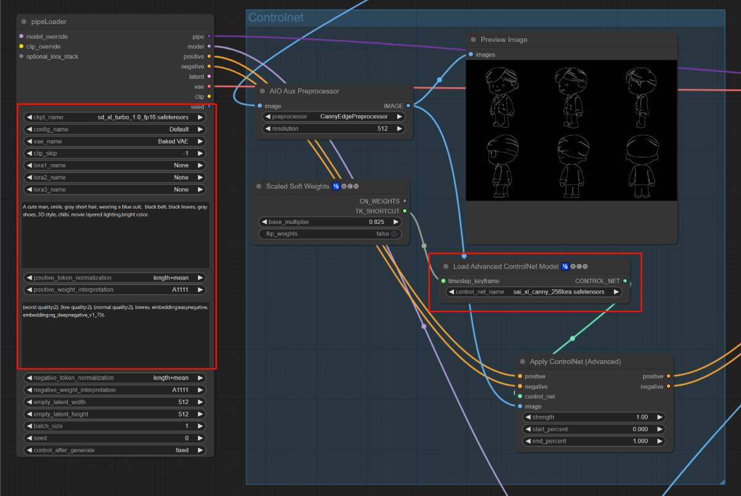Collapse the Preview Image node via title dot
The height and width of the screenshot is (496, 741).
coord(474,39)
